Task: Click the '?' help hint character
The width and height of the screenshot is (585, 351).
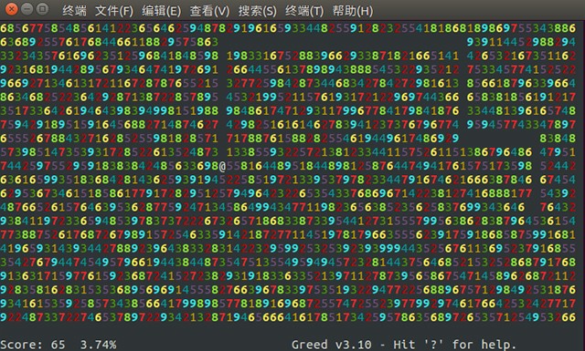Action: pyautogui.click(x=433, y=344)
